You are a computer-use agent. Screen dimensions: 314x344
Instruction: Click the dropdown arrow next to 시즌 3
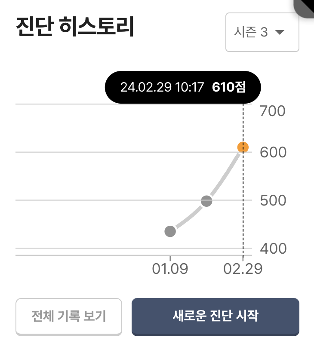click(x=280, y=33)
